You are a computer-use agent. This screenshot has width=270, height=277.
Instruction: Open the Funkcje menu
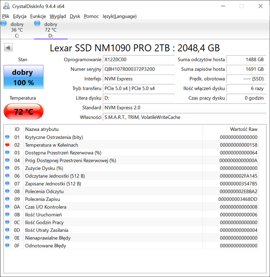point(38,16)
